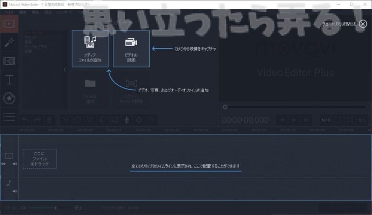Click the Audio equalizer sliders icon
The image size is (372, 215).
pos(151,120)
